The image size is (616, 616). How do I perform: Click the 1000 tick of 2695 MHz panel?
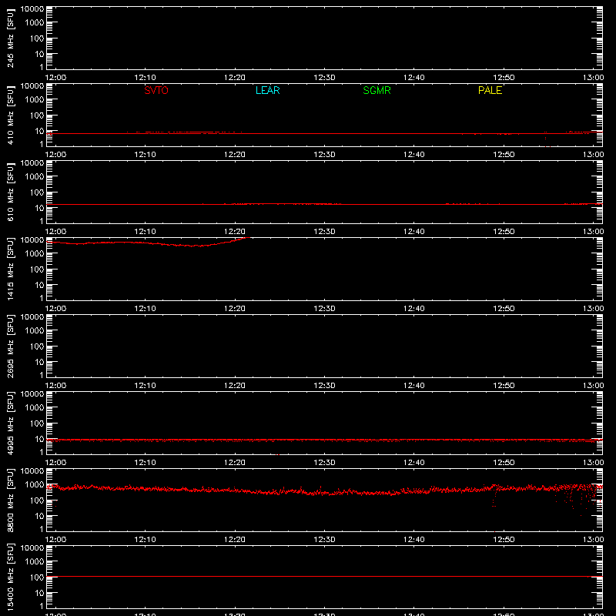click(35, 331)
